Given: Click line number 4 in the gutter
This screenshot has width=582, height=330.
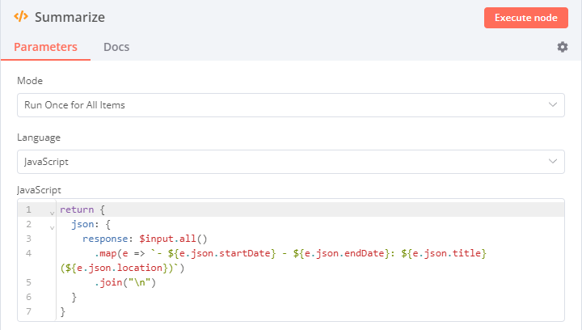Looking at the screenshot, I should [28, 253].
